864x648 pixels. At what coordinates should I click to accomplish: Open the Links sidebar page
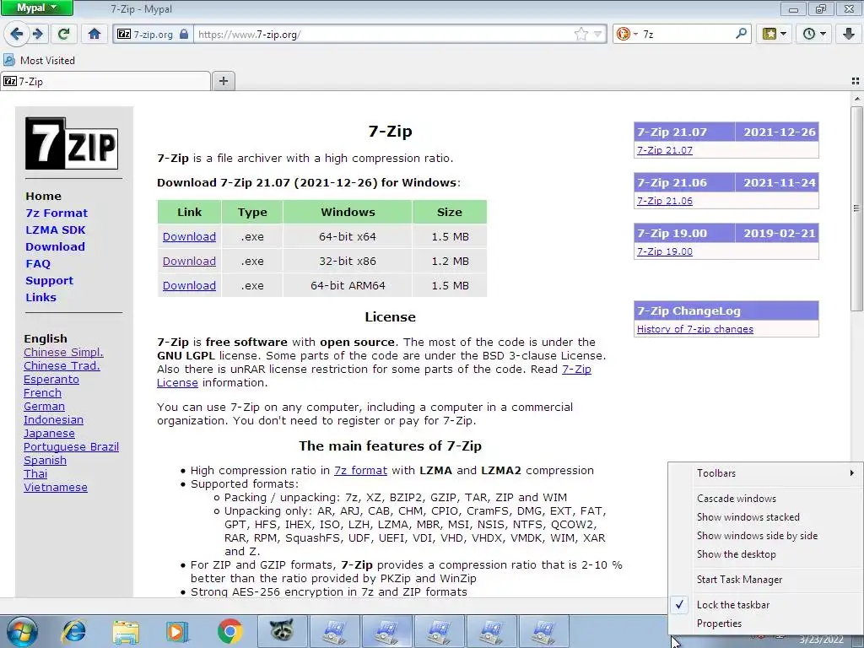(40, 297)
